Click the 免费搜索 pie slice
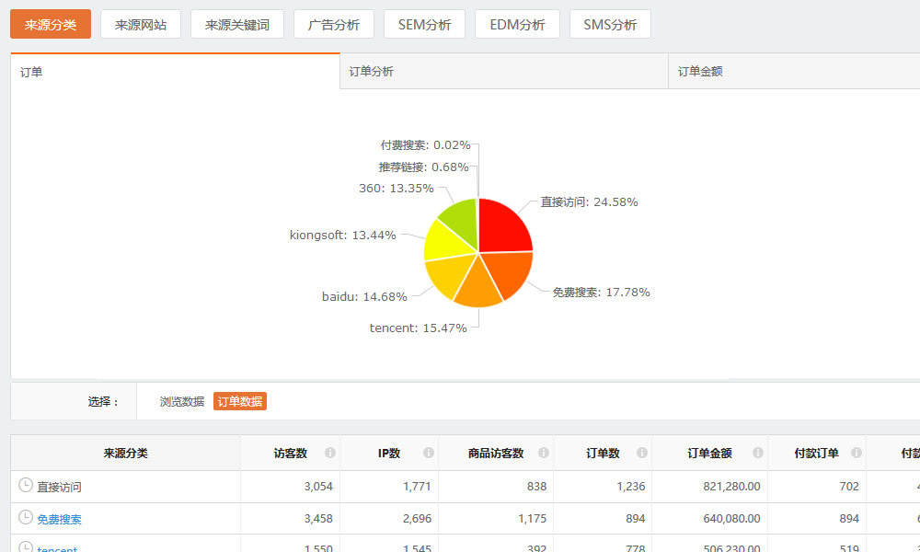This screenshot has height=552, width=920. click(508, 271)
